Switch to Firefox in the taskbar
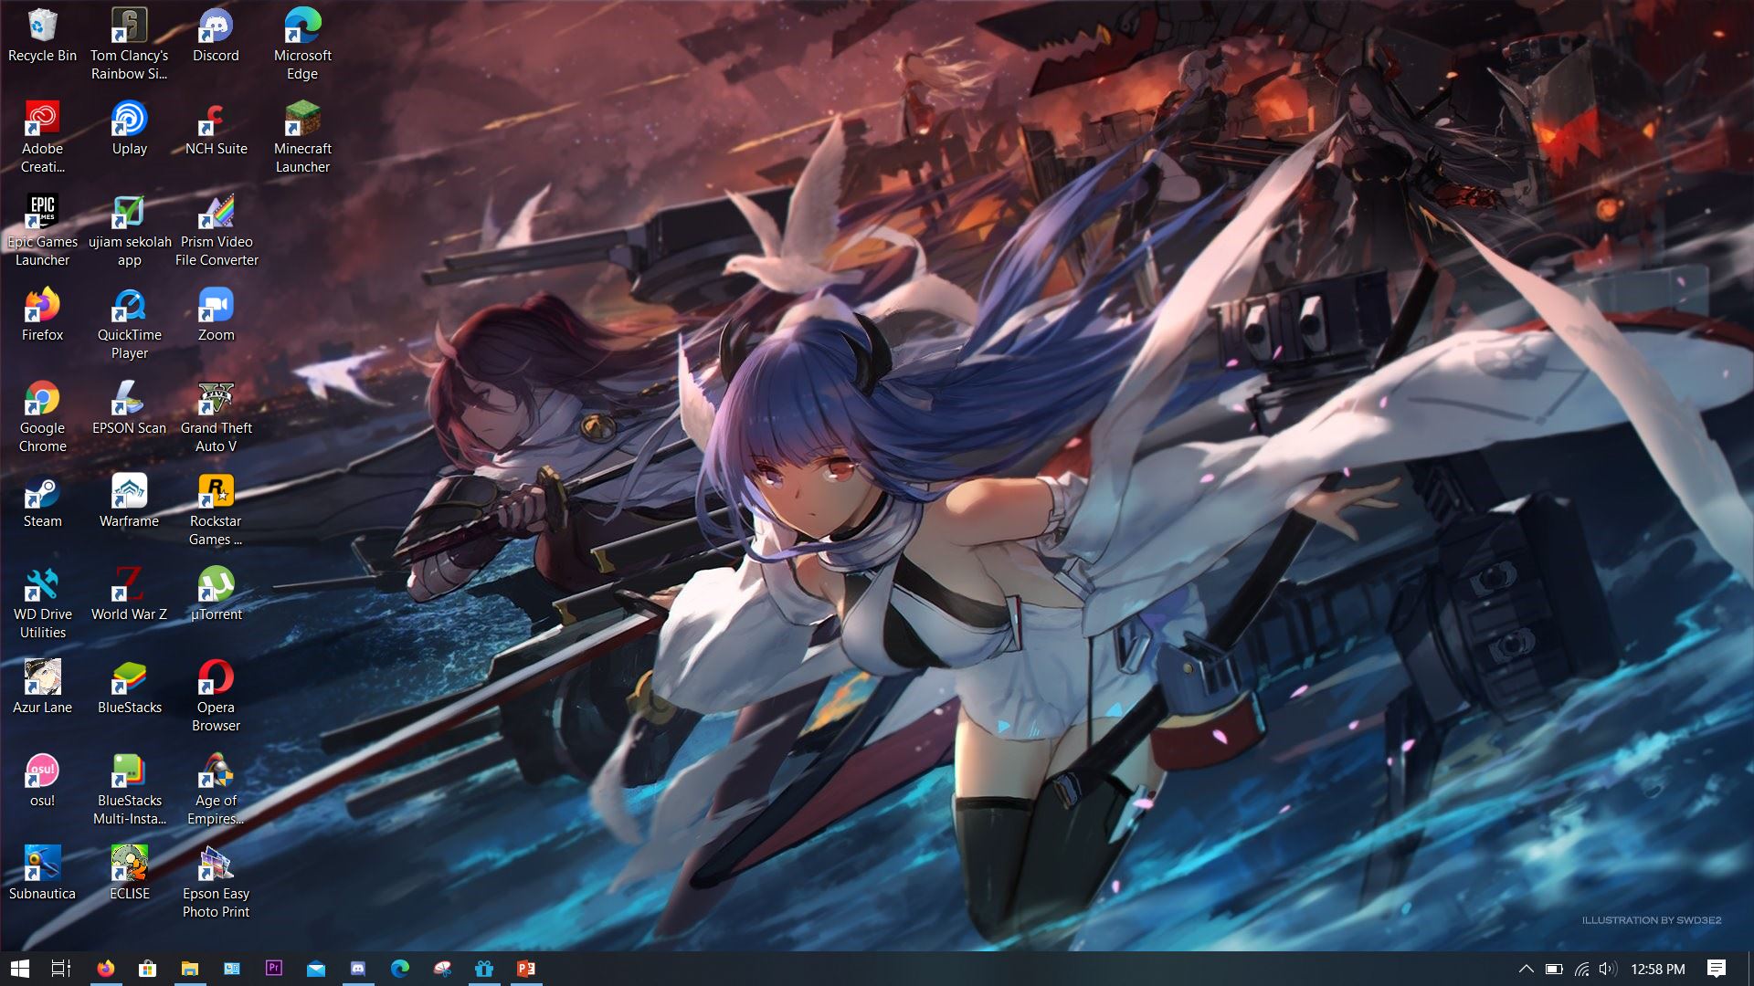 click(106, 969)
